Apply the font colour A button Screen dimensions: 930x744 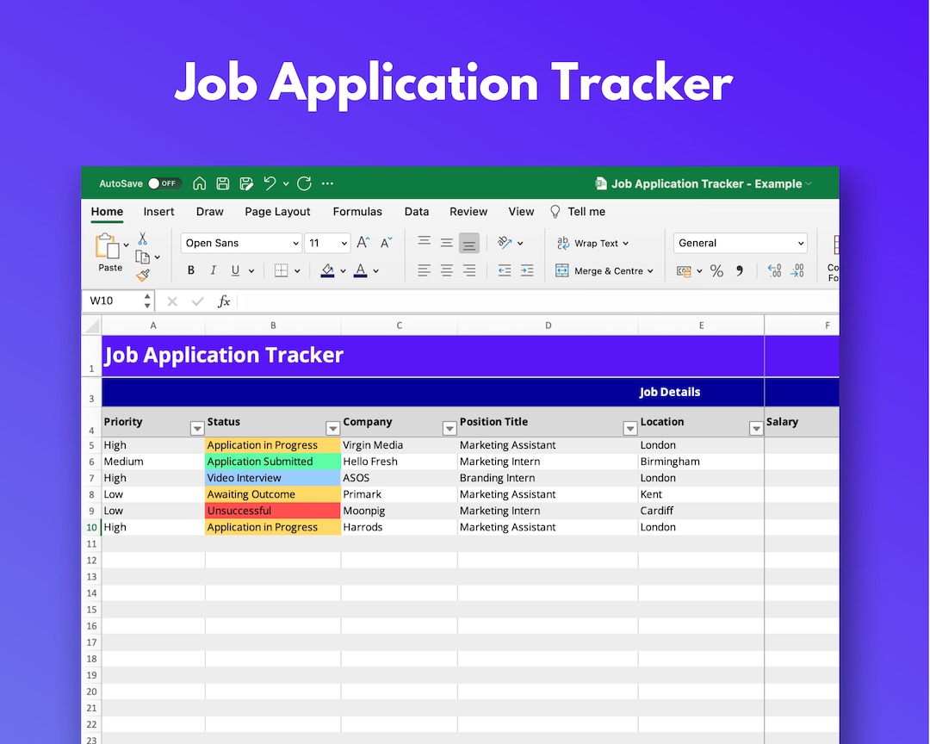coord(360,270)
